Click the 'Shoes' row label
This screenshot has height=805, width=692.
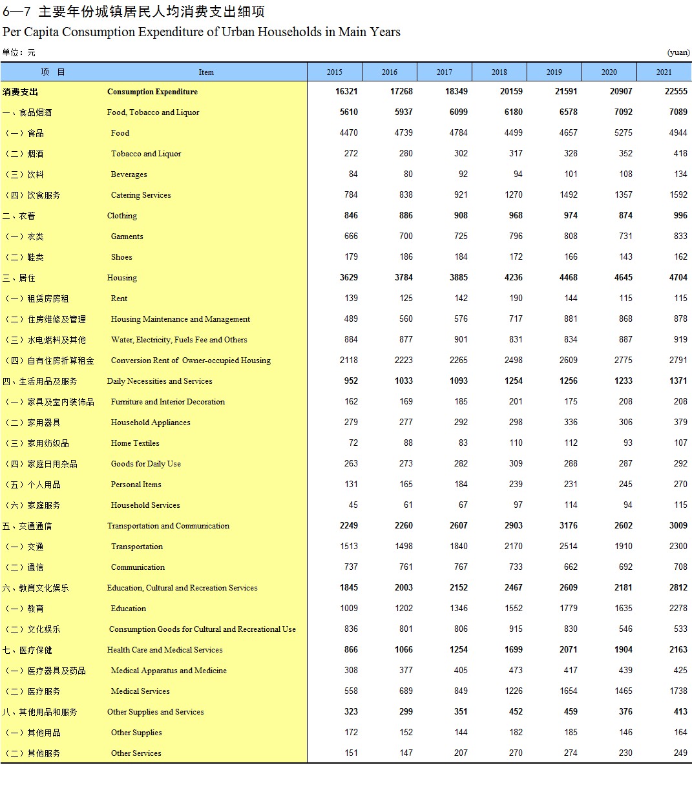tap(121, 257)
